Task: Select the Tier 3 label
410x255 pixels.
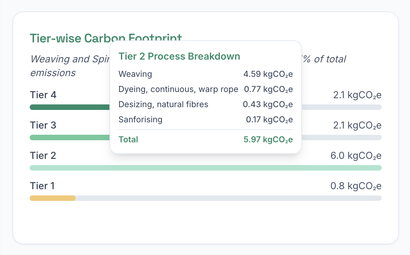Action: [43, 125]
